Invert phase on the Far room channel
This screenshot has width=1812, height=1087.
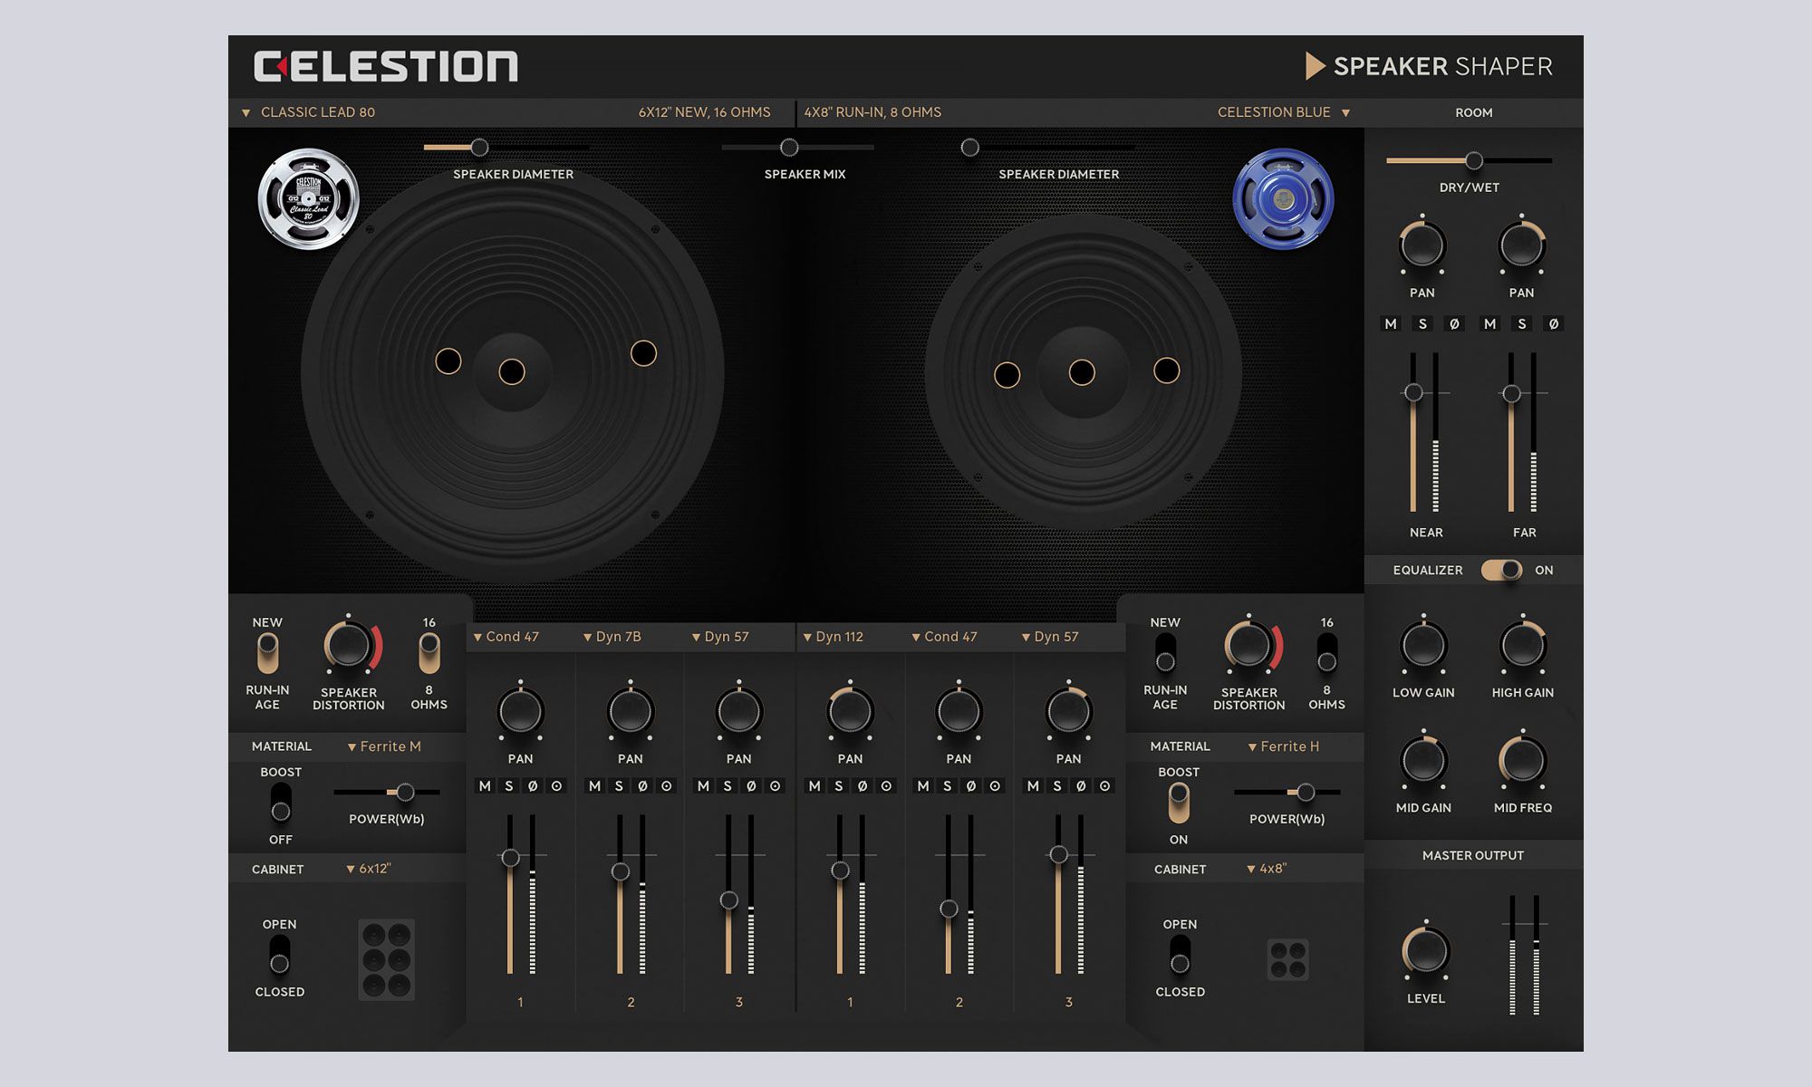click(1554, 324)
